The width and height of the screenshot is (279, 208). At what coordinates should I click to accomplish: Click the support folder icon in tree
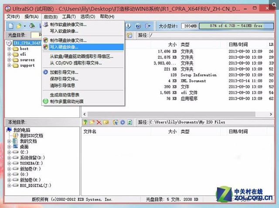click(x=16, y=66)
